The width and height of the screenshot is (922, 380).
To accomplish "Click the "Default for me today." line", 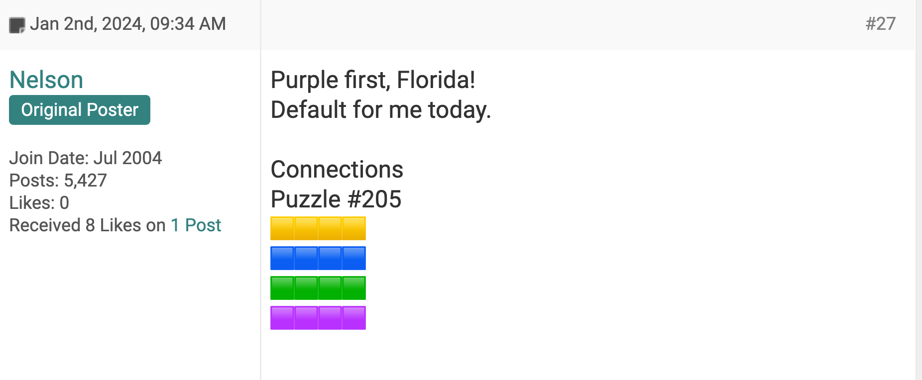I will (381, 110).
